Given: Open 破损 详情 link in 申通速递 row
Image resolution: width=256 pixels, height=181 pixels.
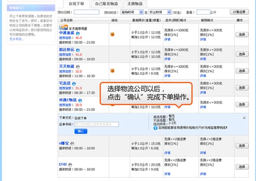Looking at the screenshot, I should (203, 40).
